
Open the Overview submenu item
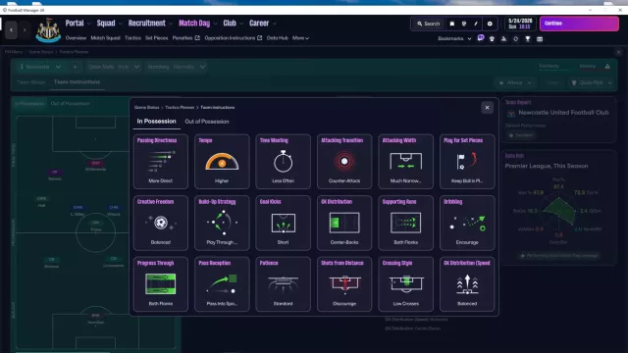[x=76, y=38]
